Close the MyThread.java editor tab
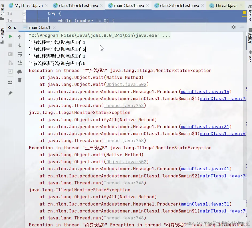252x228 pixels. coord(46,5)
